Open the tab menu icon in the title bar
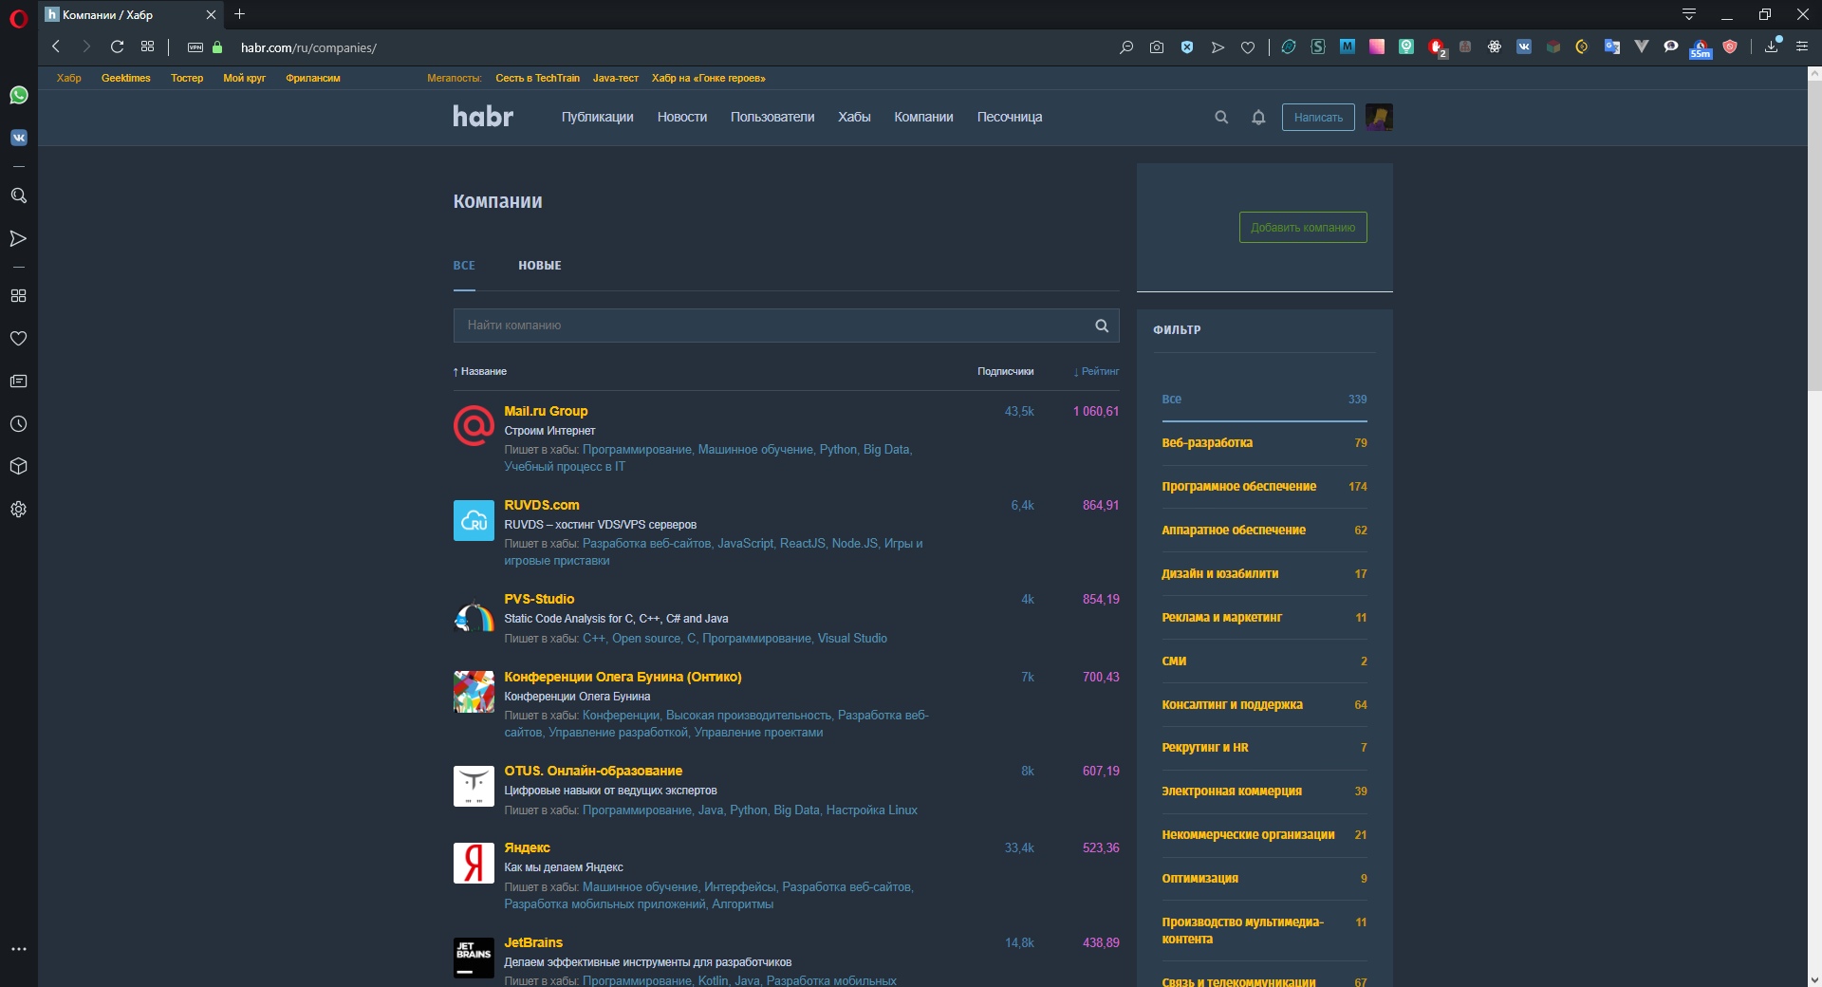Viewport: 1822px width, 987px height. [x=1689, y=14]
